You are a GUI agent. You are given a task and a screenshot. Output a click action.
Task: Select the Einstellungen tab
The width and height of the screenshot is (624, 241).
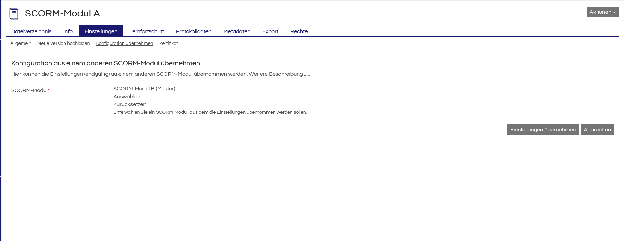point(101,31)
